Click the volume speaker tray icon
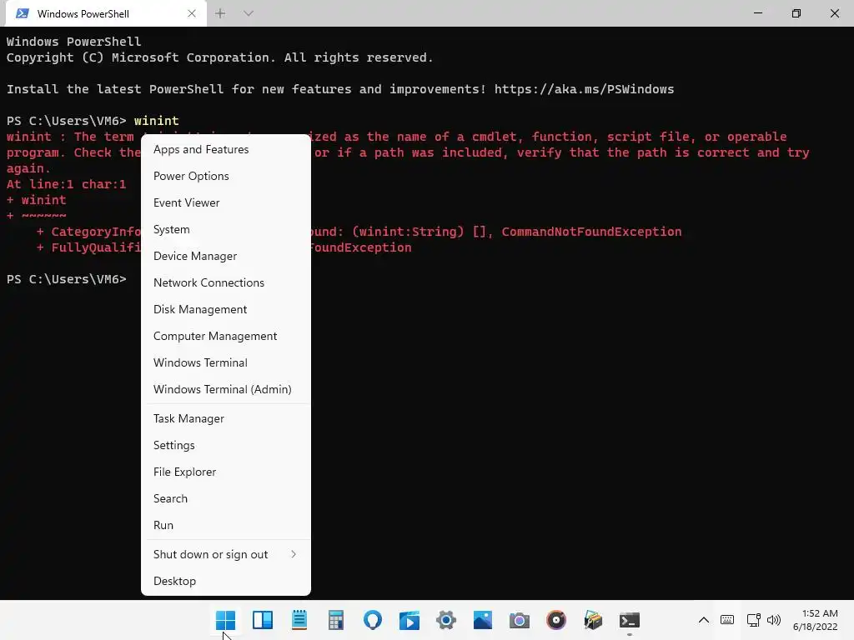The height and width of the screenshot is (640, 854). (773, 620)
